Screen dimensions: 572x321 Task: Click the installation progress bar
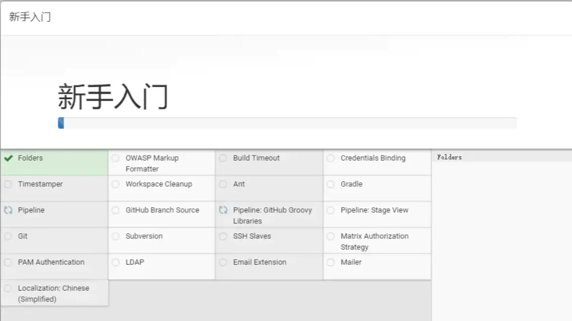[287, 123]
